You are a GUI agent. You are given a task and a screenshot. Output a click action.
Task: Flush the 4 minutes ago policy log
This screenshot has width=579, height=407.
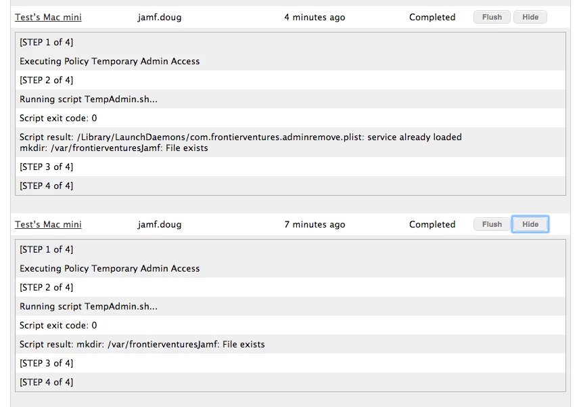point(492,17)
